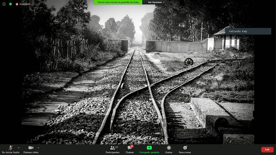Unmute with the crossed-out microphone icon
This screenshot has width=276, height=155.
pos(11,148)
